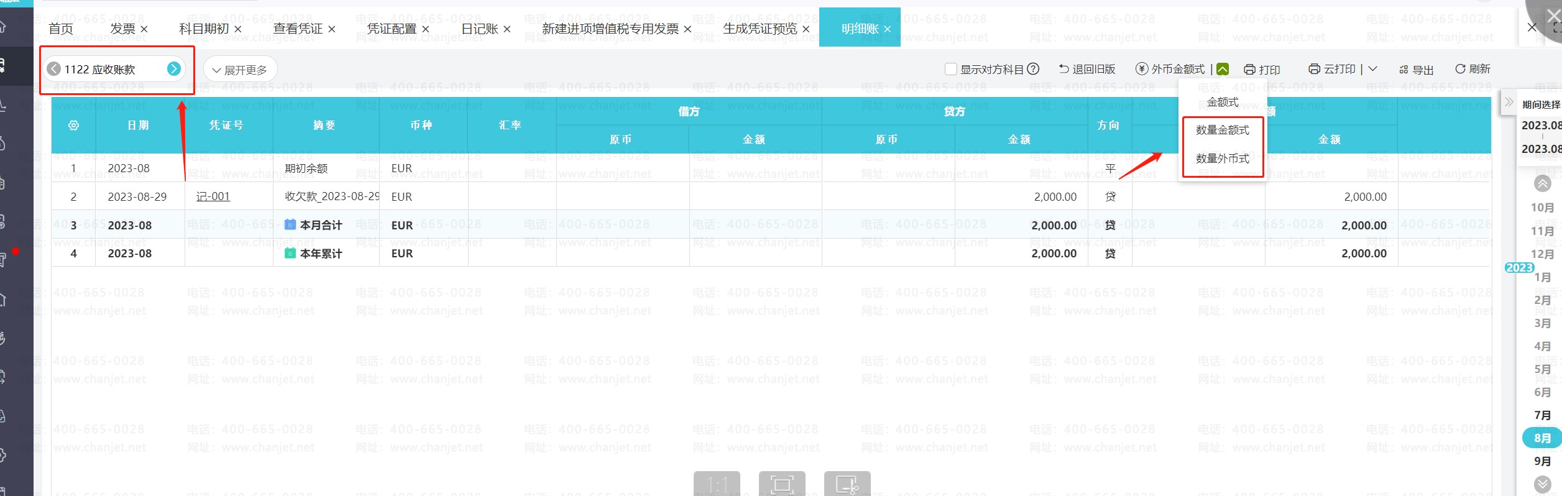
Task: Select 7月 in period list
Action: tap(1542, 415)
